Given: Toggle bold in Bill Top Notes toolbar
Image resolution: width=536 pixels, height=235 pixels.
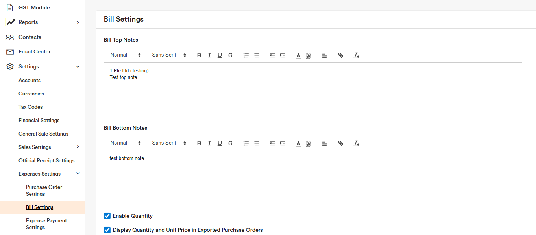Looking at the screenshot, I should click(x=199, y=55).
